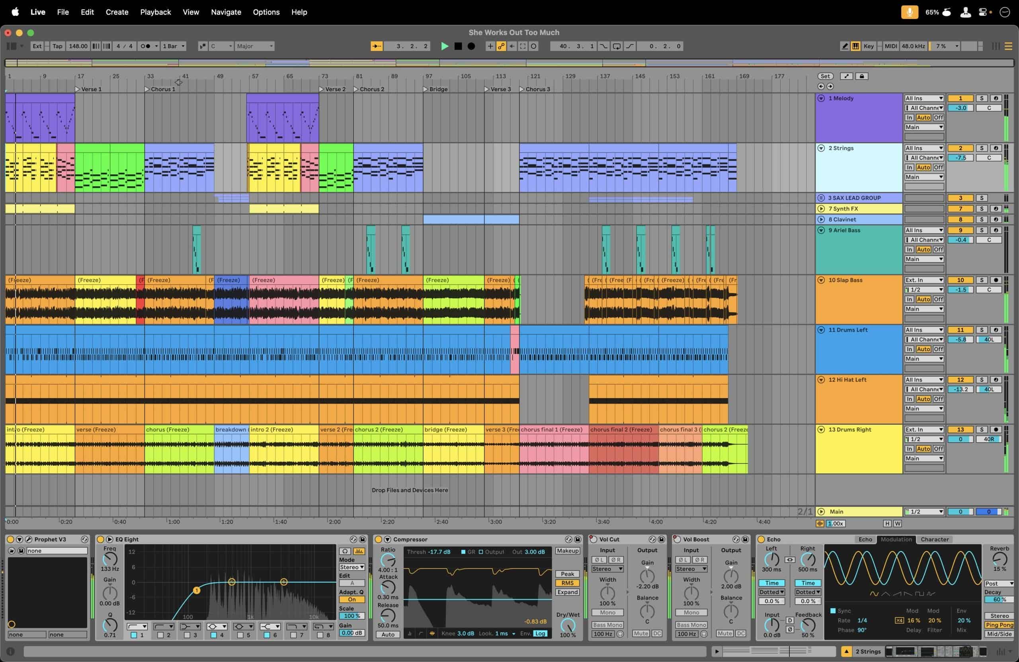This screenshot has height=662, width=1019.
Task: Toggle EQ Eight spectrum analyzer button
Action: click(359, 551)
